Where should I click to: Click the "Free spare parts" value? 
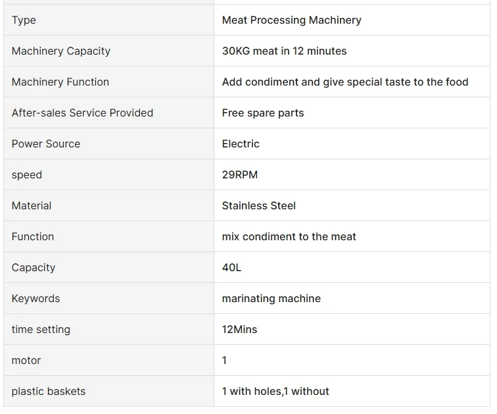[263, 113]
